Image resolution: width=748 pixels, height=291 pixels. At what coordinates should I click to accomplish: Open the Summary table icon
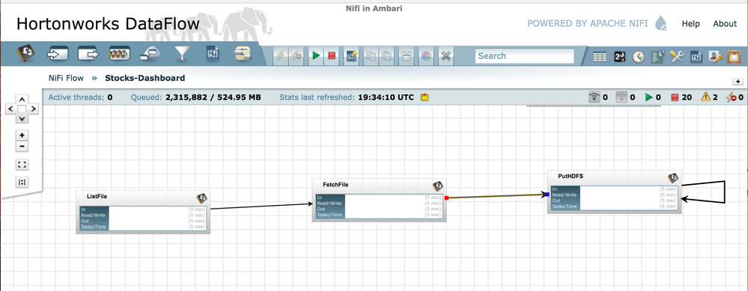[x=600, y=57]
